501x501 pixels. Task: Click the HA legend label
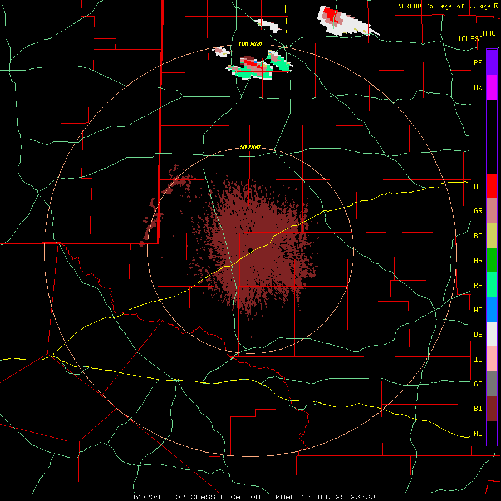coord(478,186)
